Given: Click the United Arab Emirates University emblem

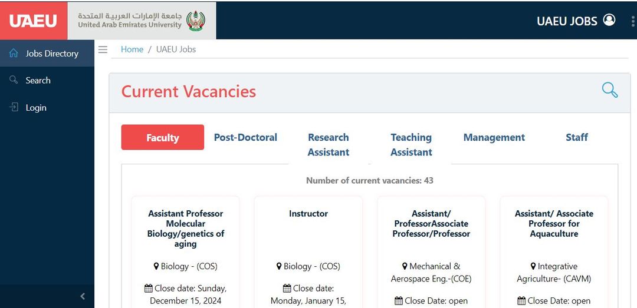Looking at the screenshot, I should coord(196,21).
